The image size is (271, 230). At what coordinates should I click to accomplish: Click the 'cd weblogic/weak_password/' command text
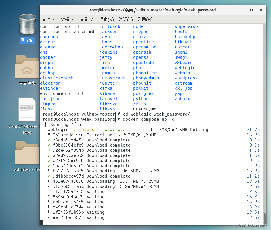click(x=156, y=114)
